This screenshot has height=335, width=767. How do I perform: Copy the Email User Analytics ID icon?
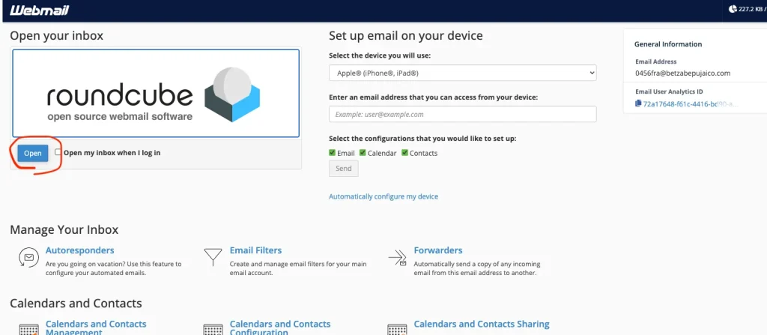coord(638,103)
